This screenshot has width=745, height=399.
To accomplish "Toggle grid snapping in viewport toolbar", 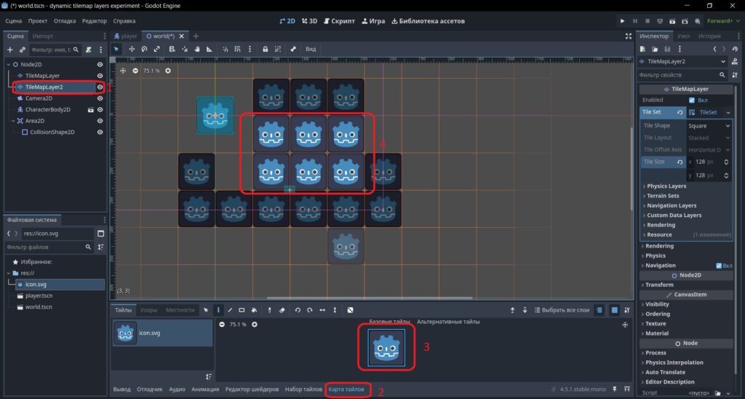I will click(237, 49).
